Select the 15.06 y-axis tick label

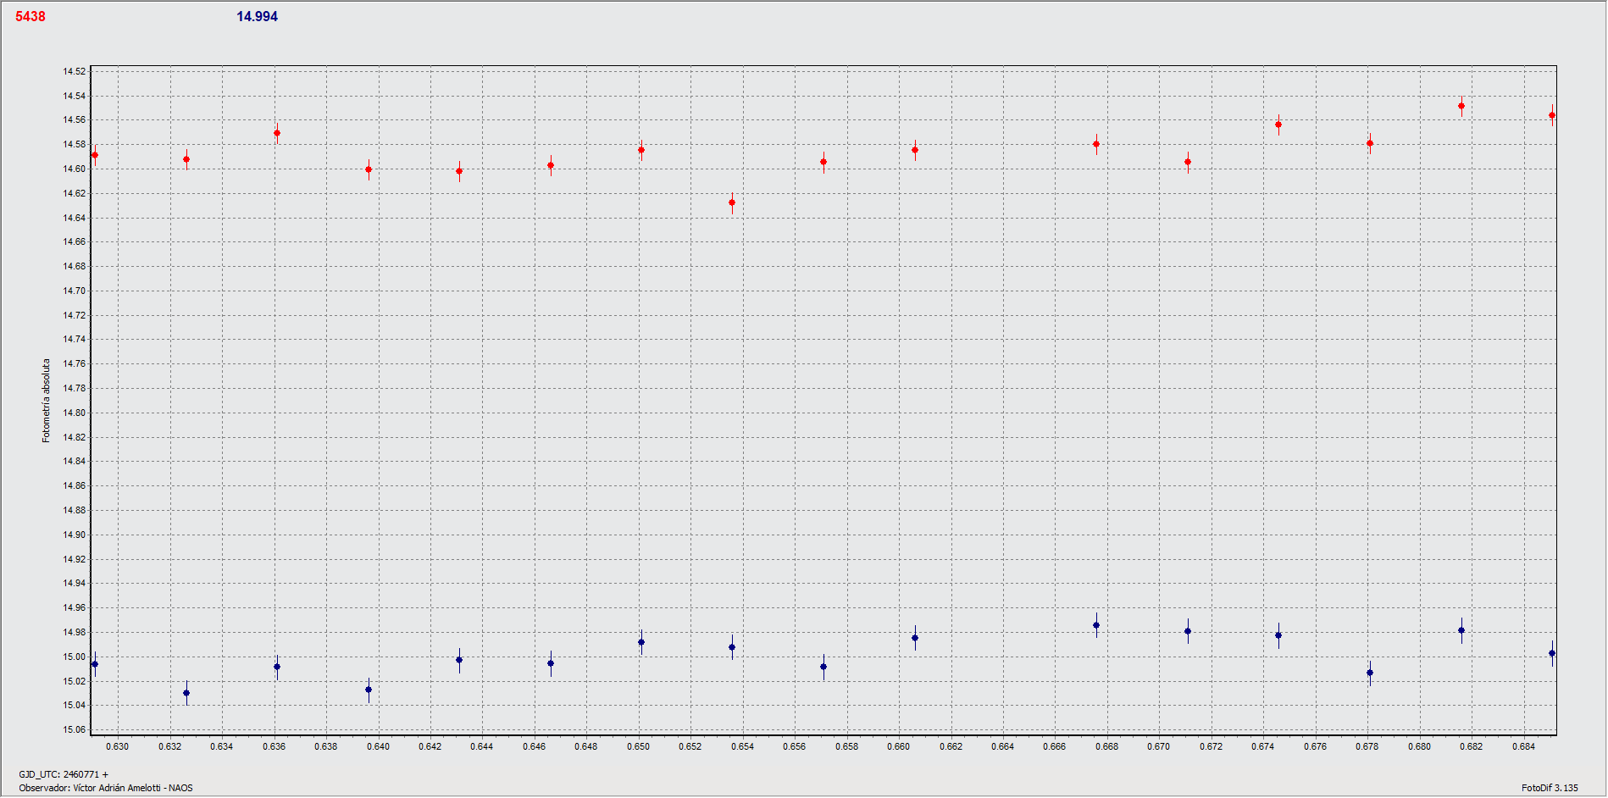pos(74,729)
